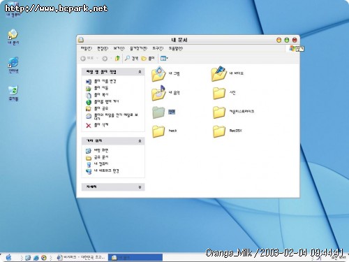Select the 내 비디오 videos folder icon

point(219,73)
